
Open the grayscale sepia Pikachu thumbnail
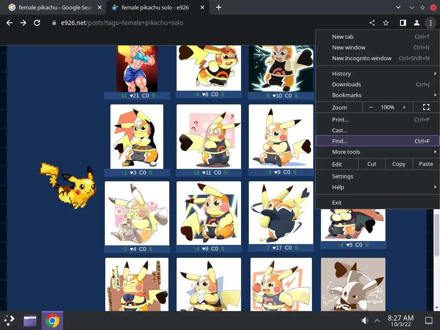353,284
